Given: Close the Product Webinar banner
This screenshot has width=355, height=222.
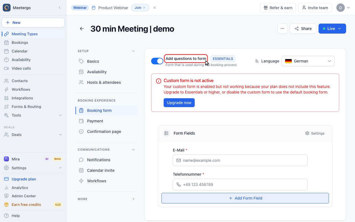Looking at the screenshot, I should 155,8.
